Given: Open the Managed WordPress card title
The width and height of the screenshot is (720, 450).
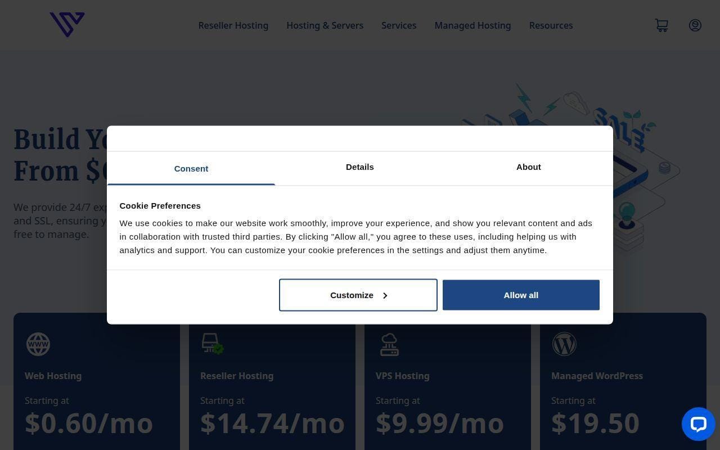Looking at the screenshot, I should 597,376.
